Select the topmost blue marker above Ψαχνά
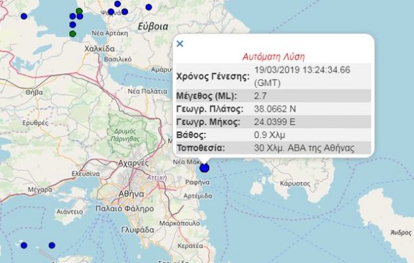Screen dimensions: 414x263 pos(118,4)
